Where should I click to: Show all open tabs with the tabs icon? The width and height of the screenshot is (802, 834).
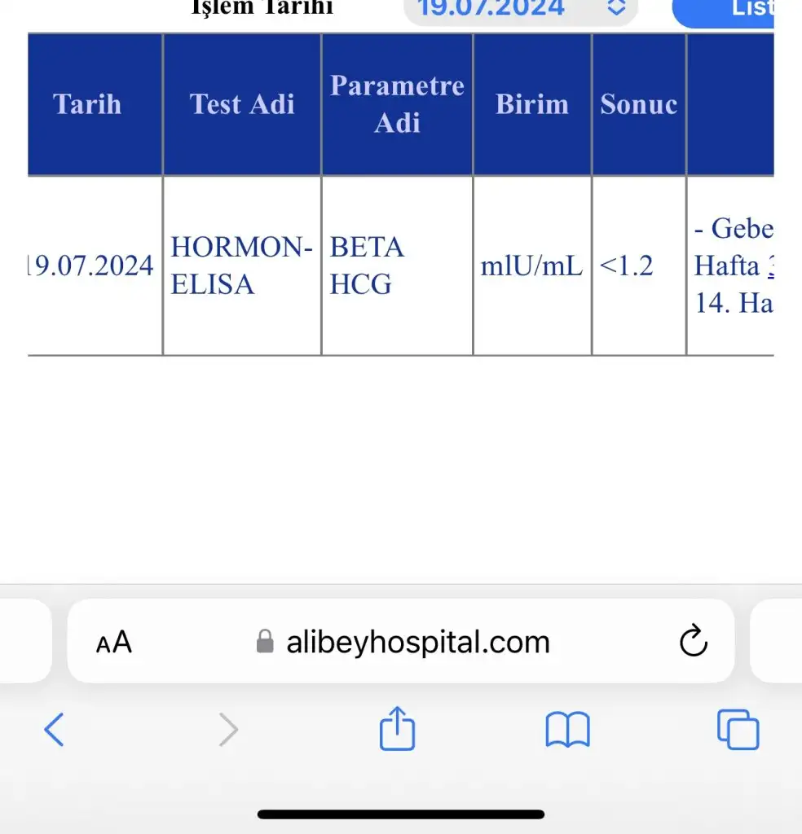tap(738, 729)
